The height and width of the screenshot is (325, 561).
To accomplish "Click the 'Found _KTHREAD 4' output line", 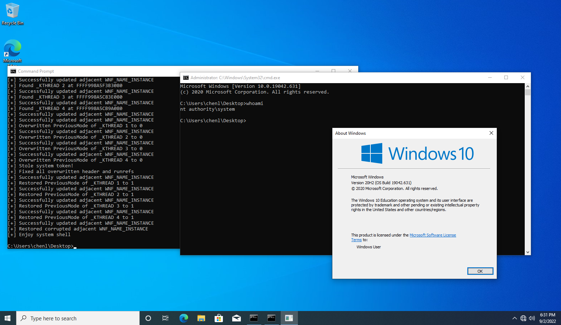I will 65,109.
